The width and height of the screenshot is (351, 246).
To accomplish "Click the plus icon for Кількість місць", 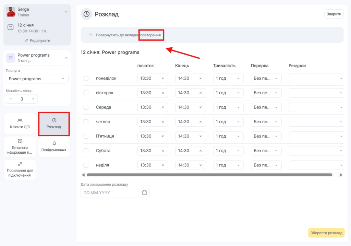I will (33, 99).
